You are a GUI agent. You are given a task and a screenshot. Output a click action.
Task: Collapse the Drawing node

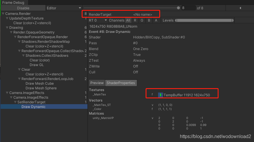coord(7,28)
